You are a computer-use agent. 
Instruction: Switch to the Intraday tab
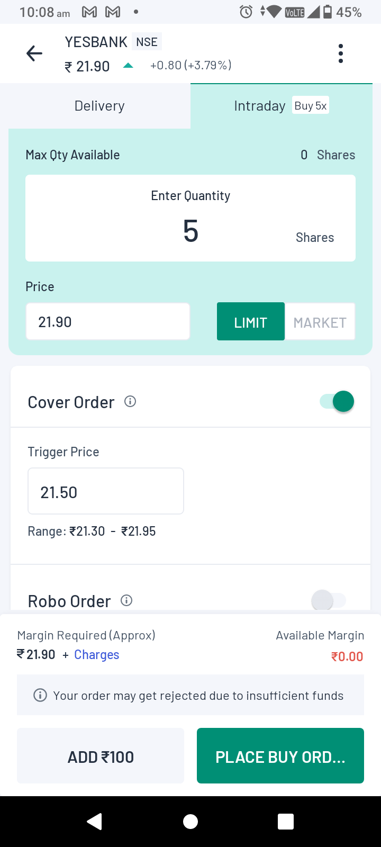click(280, 106)
